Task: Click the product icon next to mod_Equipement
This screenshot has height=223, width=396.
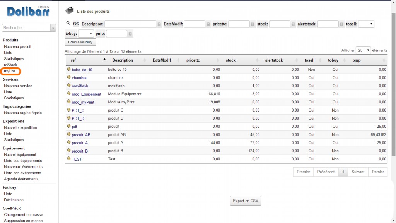Action: [69, 94]
